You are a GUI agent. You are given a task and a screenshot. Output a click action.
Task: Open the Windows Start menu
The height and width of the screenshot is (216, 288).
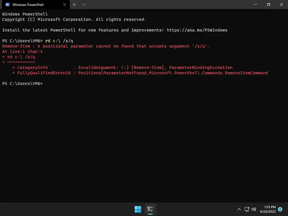point(138,209)
